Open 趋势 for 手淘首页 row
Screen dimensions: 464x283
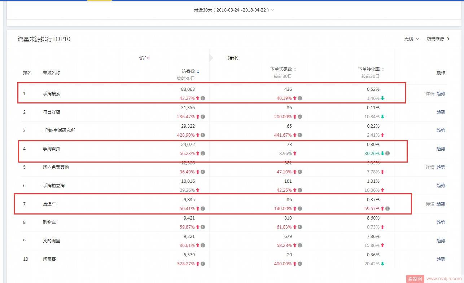[x=441, y=149]
